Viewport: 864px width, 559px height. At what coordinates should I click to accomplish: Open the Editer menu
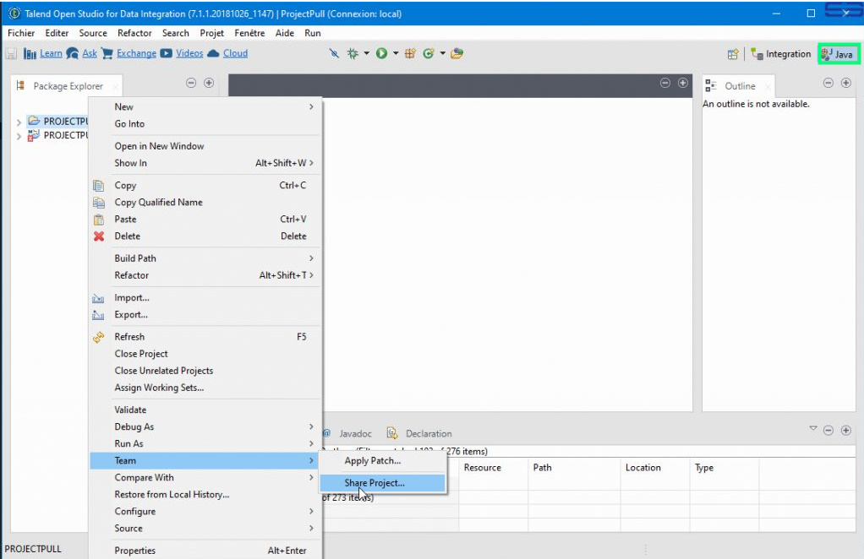click(x=57, y=33)
